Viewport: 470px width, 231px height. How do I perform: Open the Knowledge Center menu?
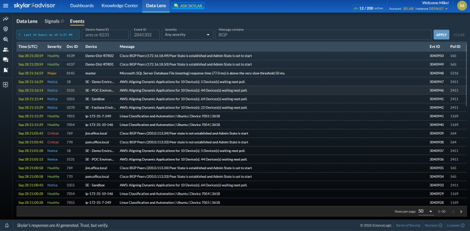pyautogui.click(x=120, y=6)
